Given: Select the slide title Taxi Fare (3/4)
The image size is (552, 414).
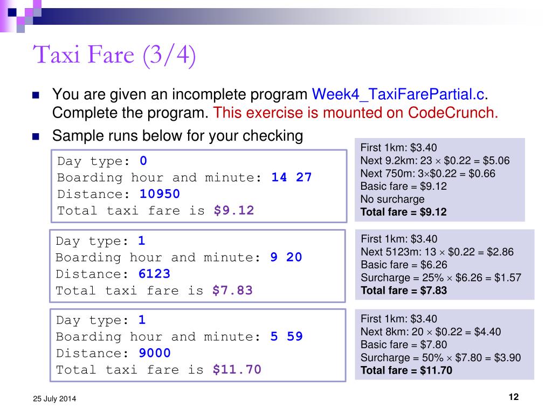Looking at the screenshot, I should click(114, 56).
